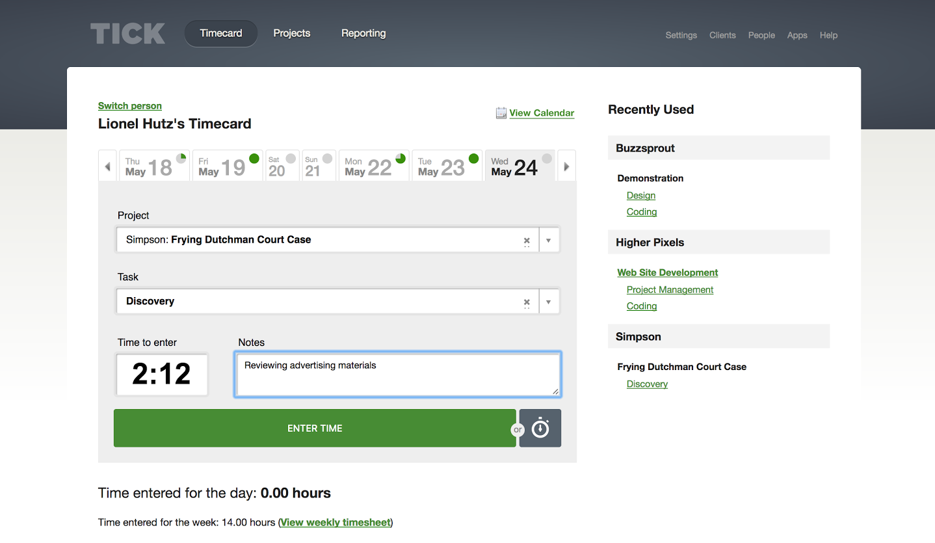Click Frying Dutchman Court Case in Recently Used

[x=681, y=367]
